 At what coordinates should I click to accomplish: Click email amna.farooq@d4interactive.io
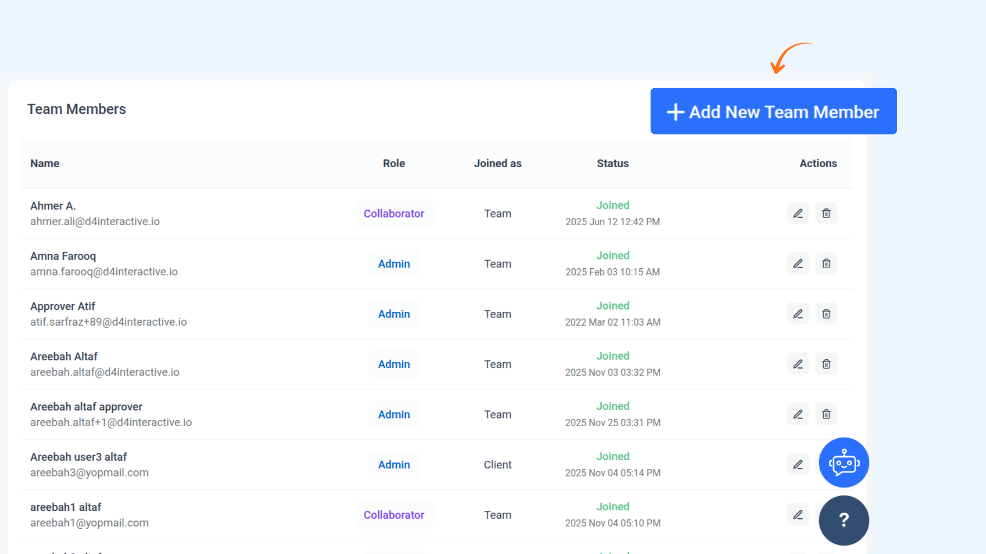click(x=104, y=272)
